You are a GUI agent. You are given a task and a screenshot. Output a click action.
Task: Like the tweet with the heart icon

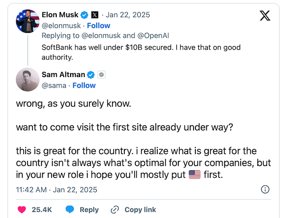pos(22,209)
